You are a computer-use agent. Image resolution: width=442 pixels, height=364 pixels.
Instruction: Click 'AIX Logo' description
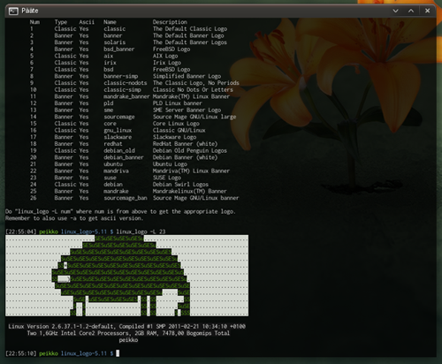click(165, 56)
